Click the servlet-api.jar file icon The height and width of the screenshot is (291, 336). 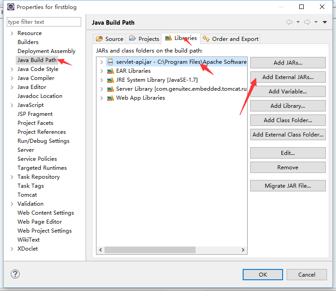click(x=110, y=62)
